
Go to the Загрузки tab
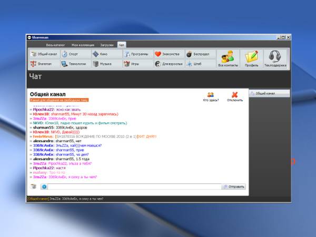(x=106, y=45)
